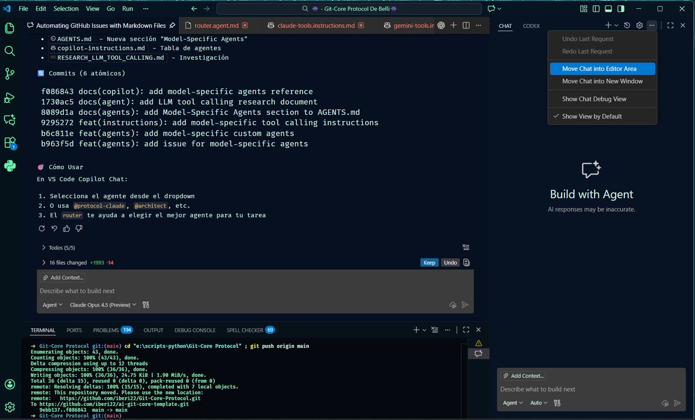Open the new chat dropdown arrow
This screenshot has width=695, height=420.
click(x=616, y=26)
